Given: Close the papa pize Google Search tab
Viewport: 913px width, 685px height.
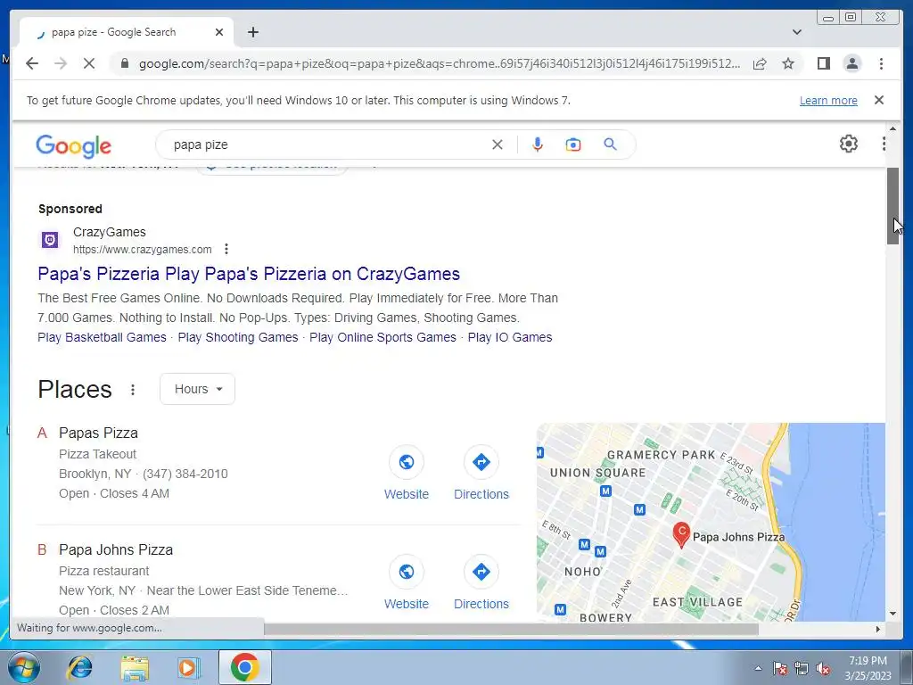Looking at the screenshot, I should tap(219, 32).
